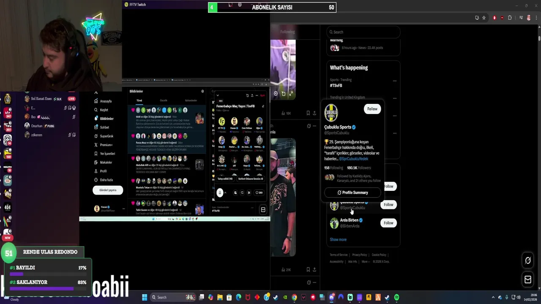Open Discord from the taskbar

[x=331, y=297]
